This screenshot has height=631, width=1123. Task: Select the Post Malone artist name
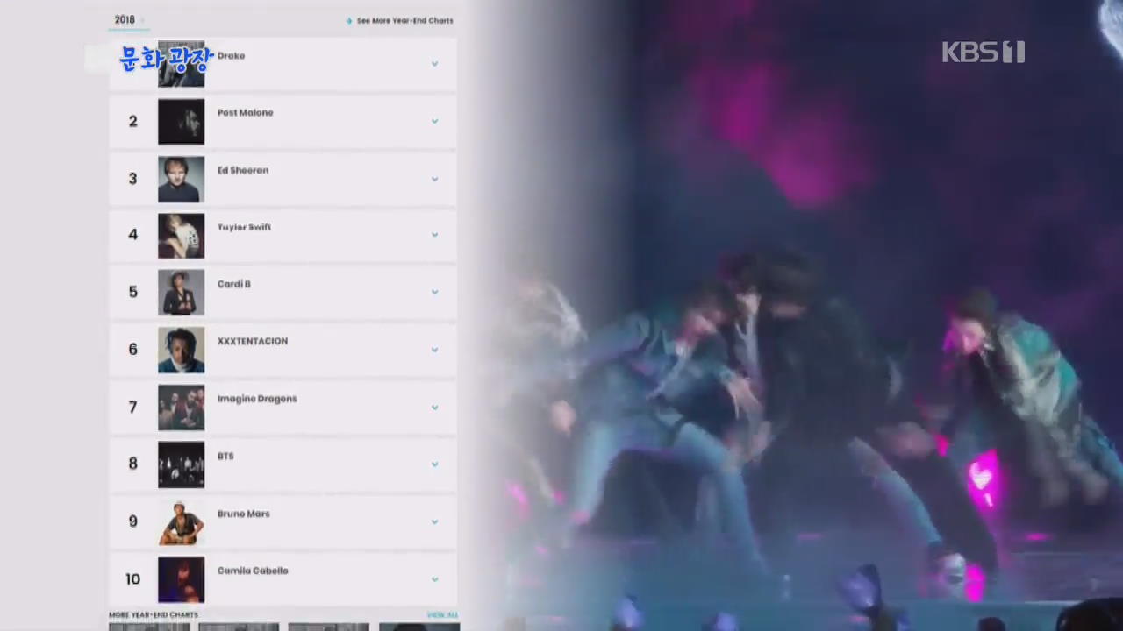click(x=245, y=113)
